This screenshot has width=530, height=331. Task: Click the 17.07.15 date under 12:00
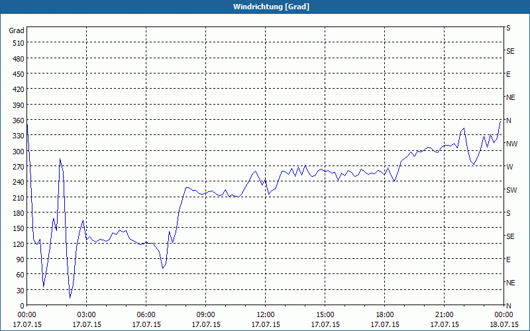(x=266, y=324)
